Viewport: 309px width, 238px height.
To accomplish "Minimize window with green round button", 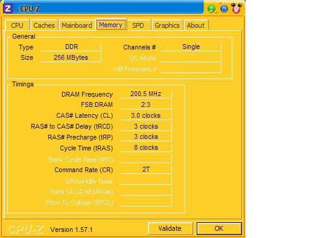I will tap(211, 9).
